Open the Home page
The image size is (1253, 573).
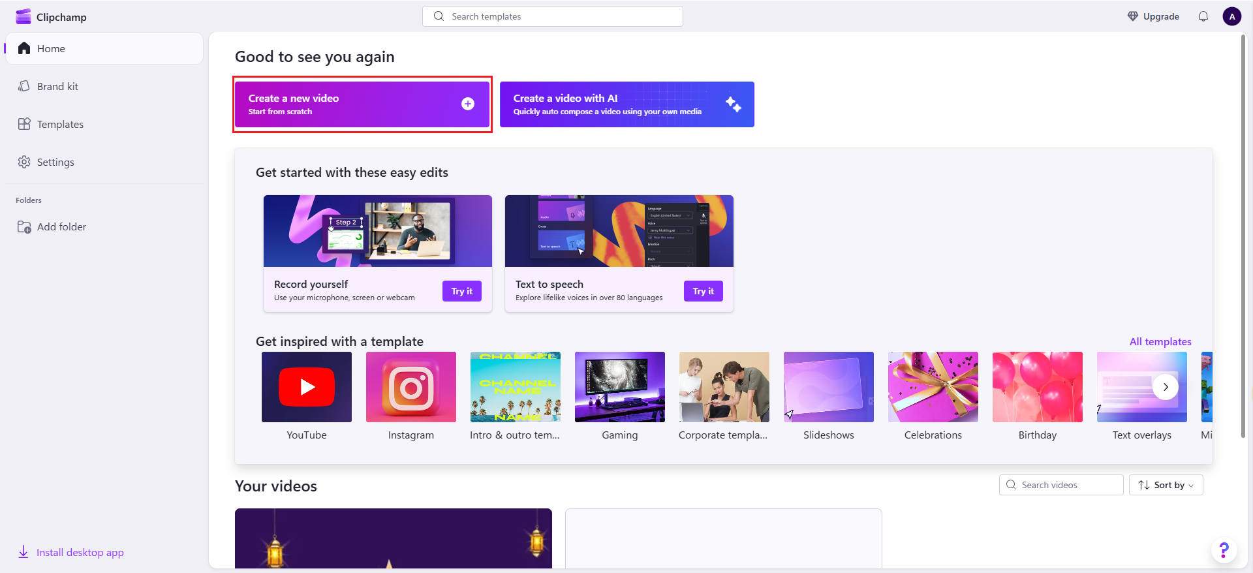pos(104,48)
